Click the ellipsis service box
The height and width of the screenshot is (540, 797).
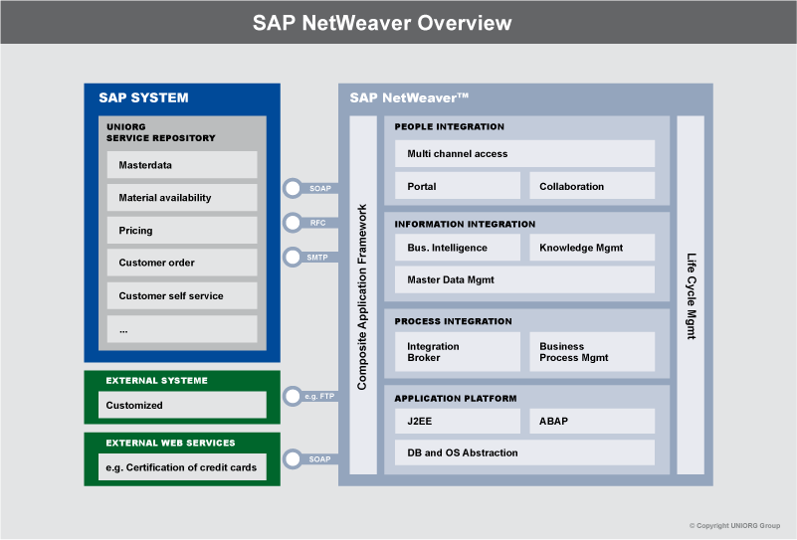(182, 329)
